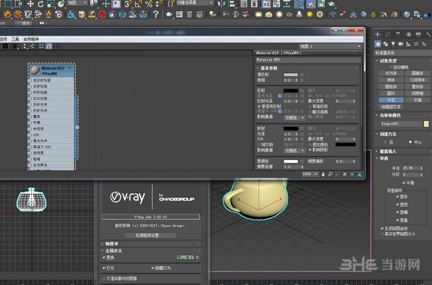Select the Lights category icon
This screenshot has height=285, width=432.
[x=393, y=44]
